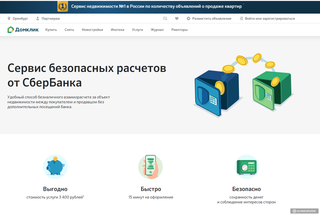Click the location pin icon near Оренбург

pyautogui.click(x=9, y=19)
